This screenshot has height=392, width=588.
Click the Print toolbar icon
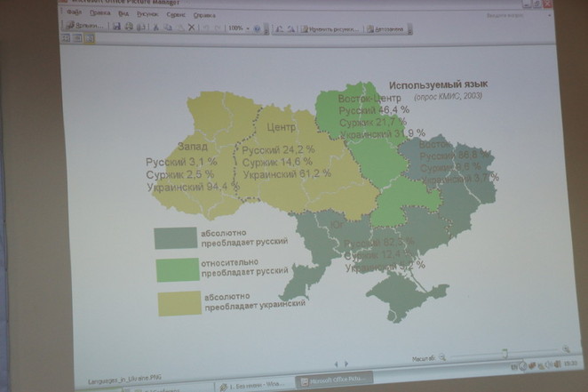(129, 27)
